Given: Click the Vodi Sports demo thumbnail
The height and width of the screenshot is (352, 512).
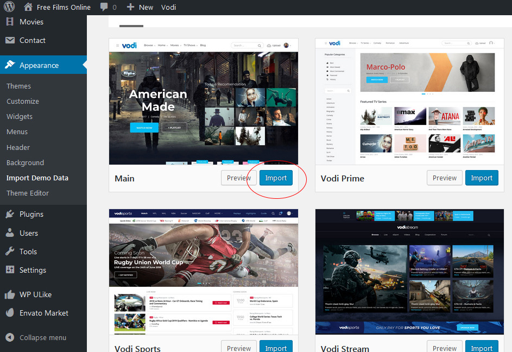Looking at the screenshot, I should click(x=204, y=272).
